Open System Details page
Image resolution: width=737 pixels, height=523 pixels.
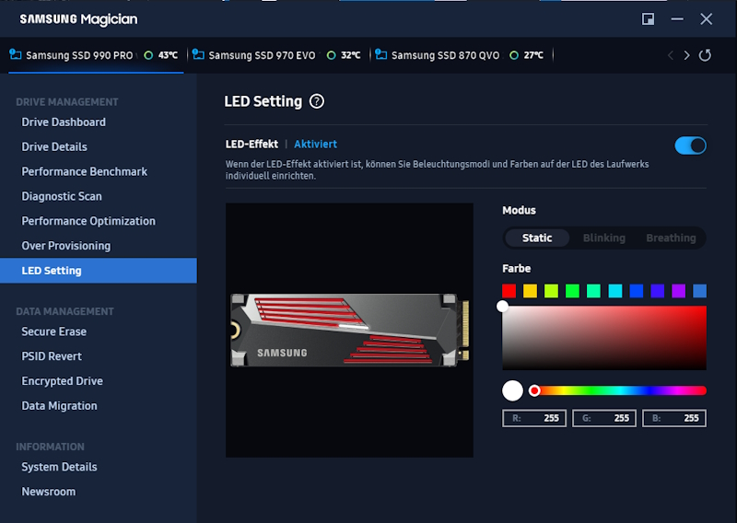(59, 467)
